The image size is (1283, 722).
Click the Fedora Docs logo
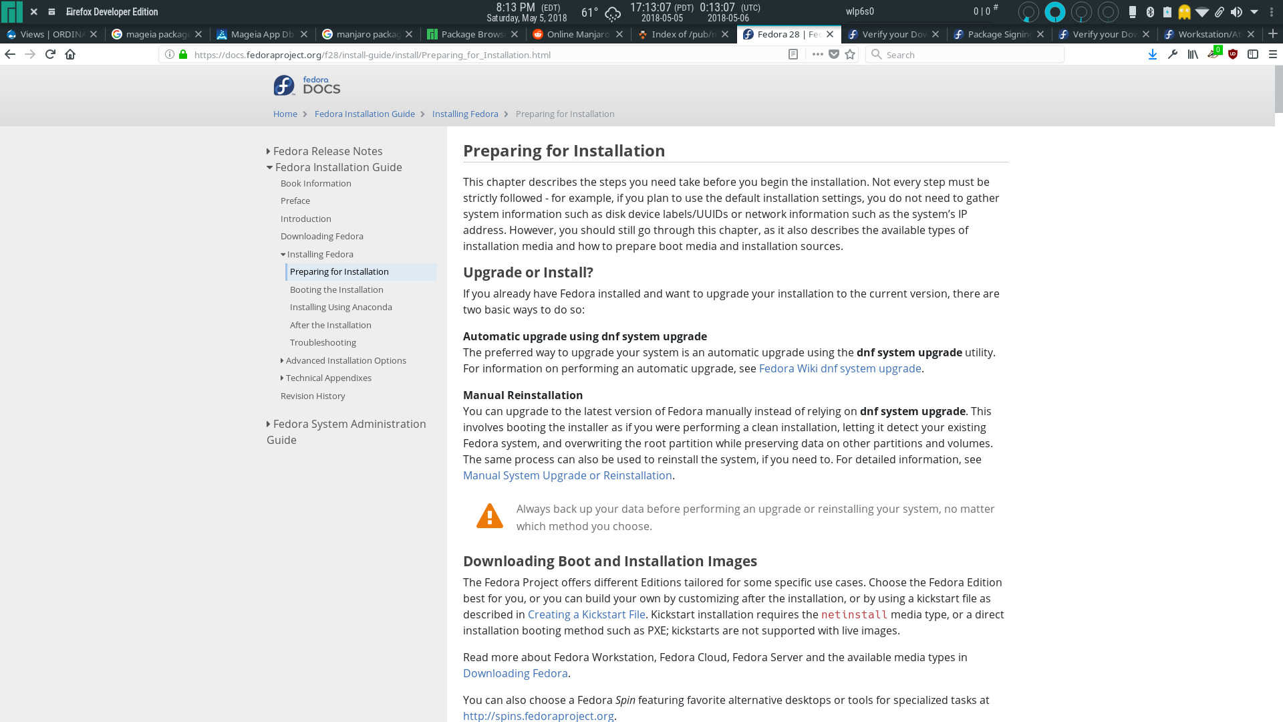point(307,86)
